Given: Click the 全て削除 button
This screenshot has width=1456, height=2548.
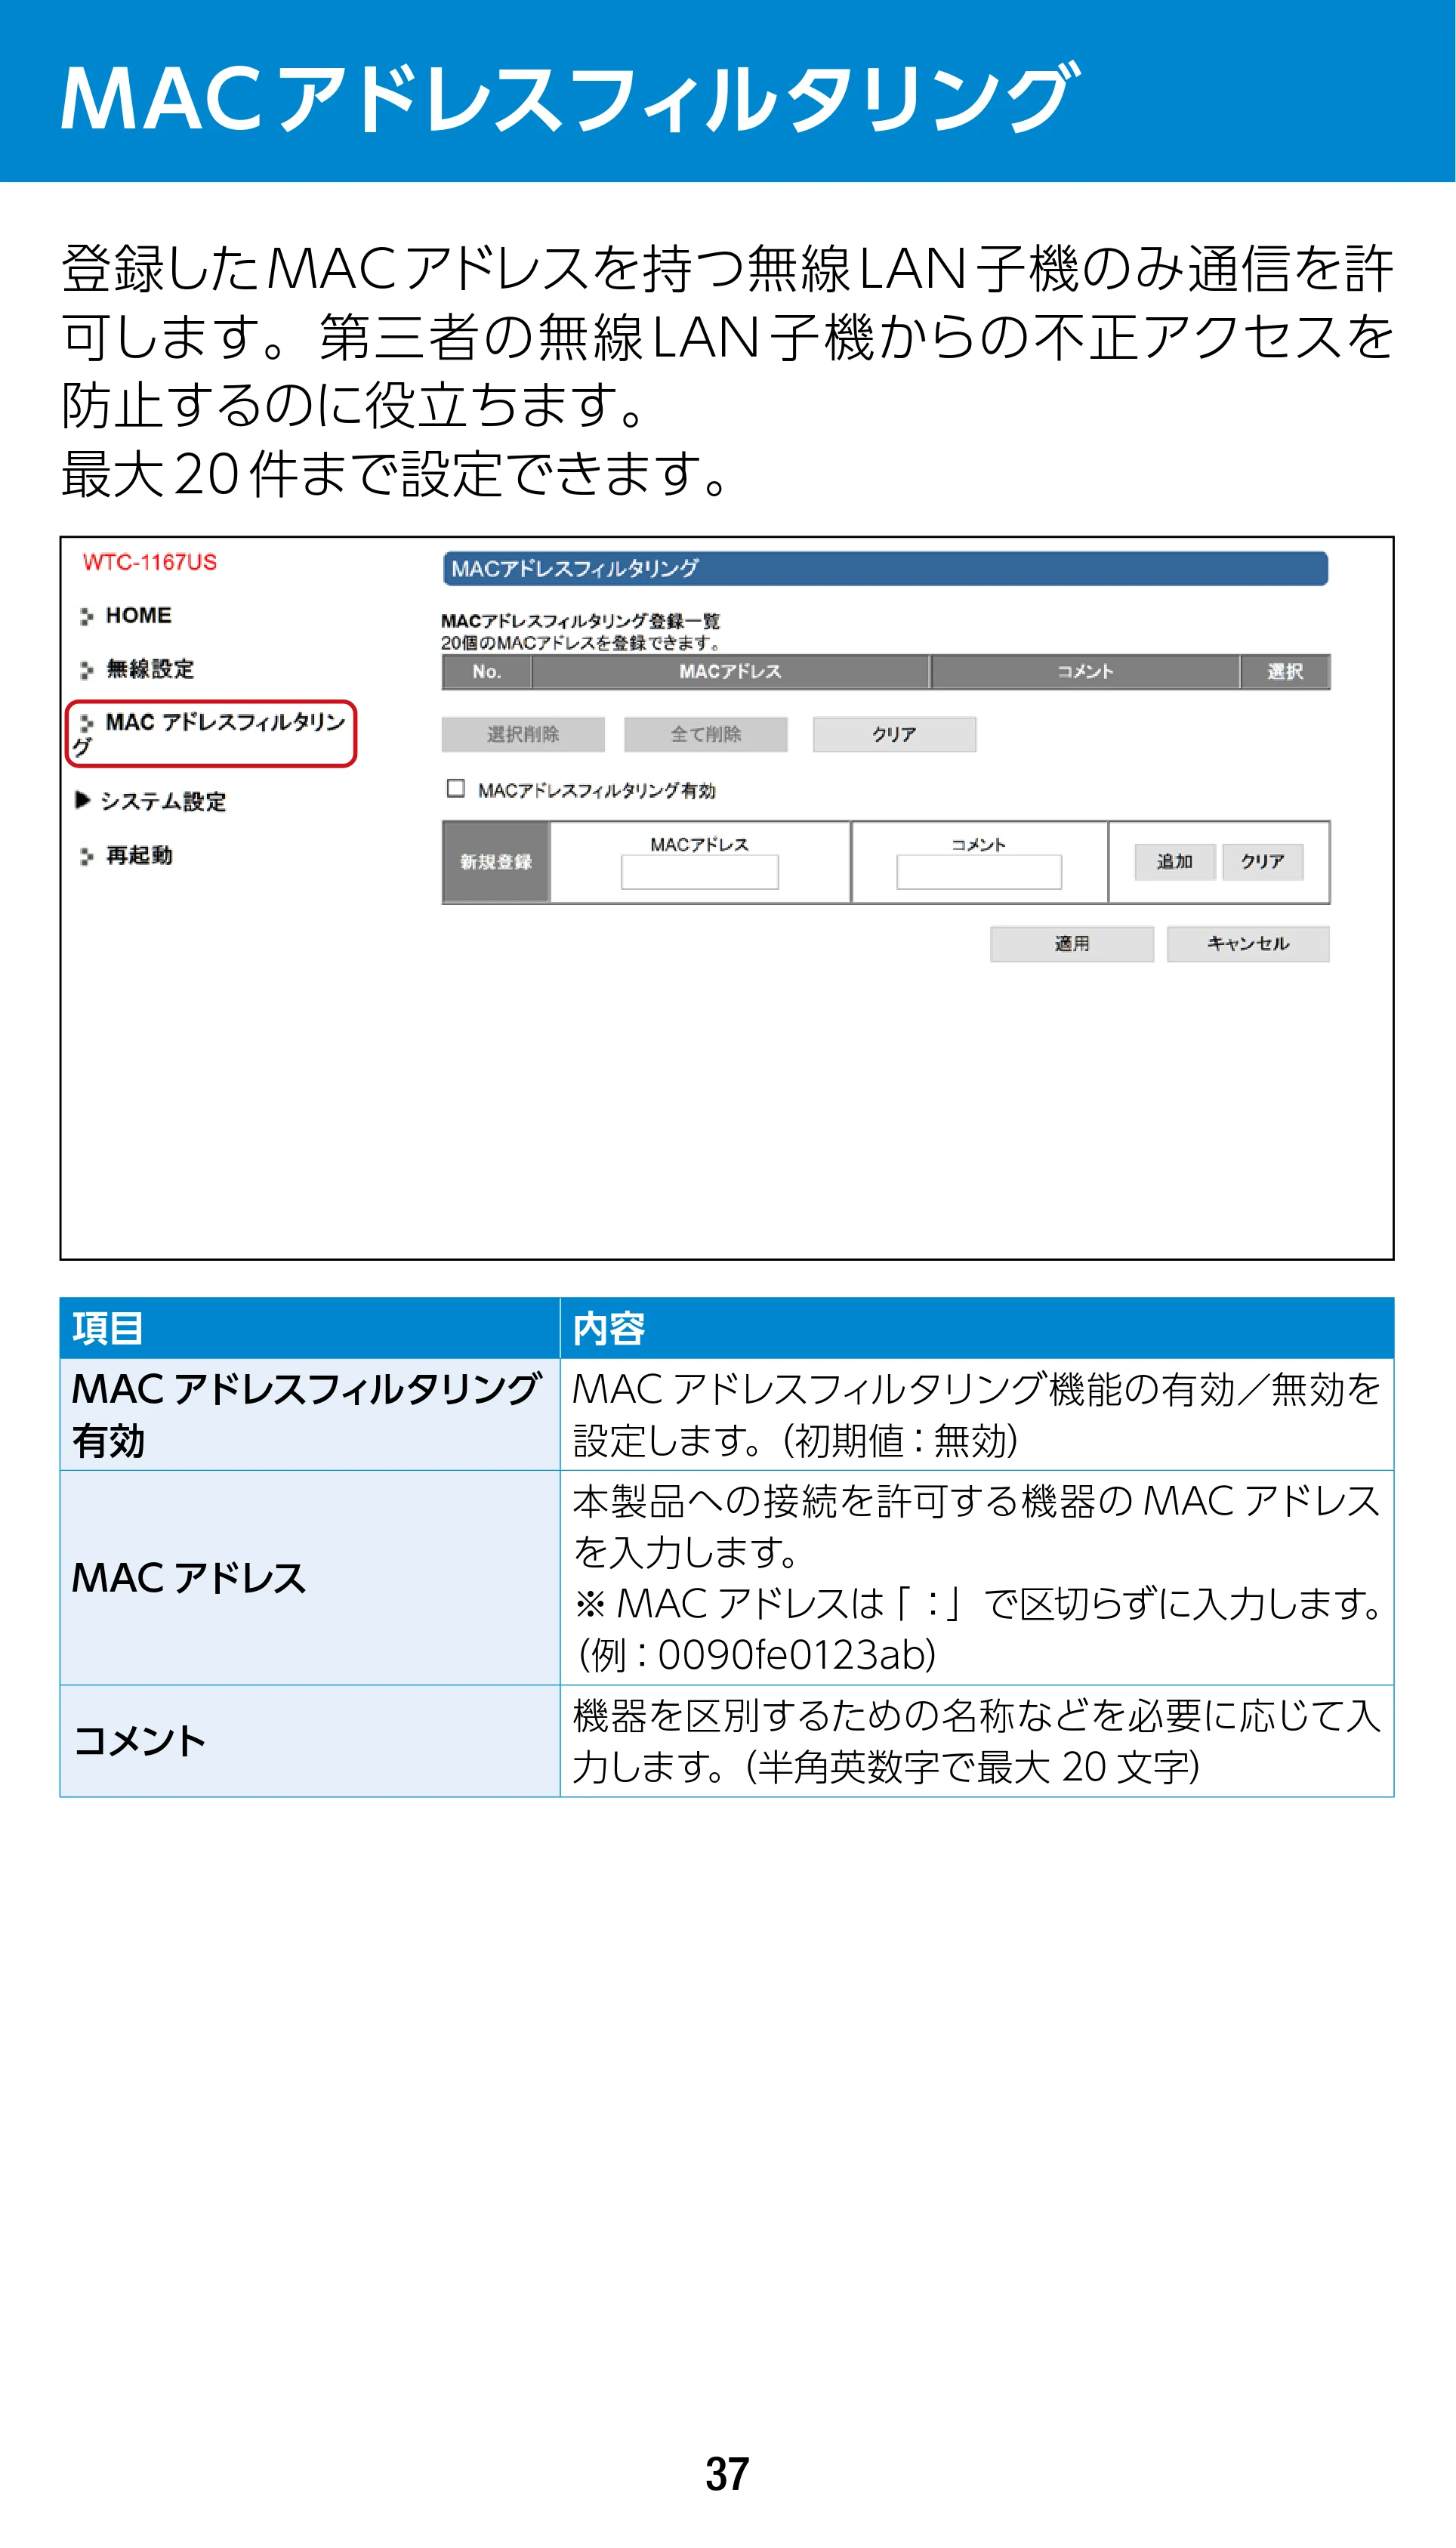Looking at the screenshot, I should 706,734.
